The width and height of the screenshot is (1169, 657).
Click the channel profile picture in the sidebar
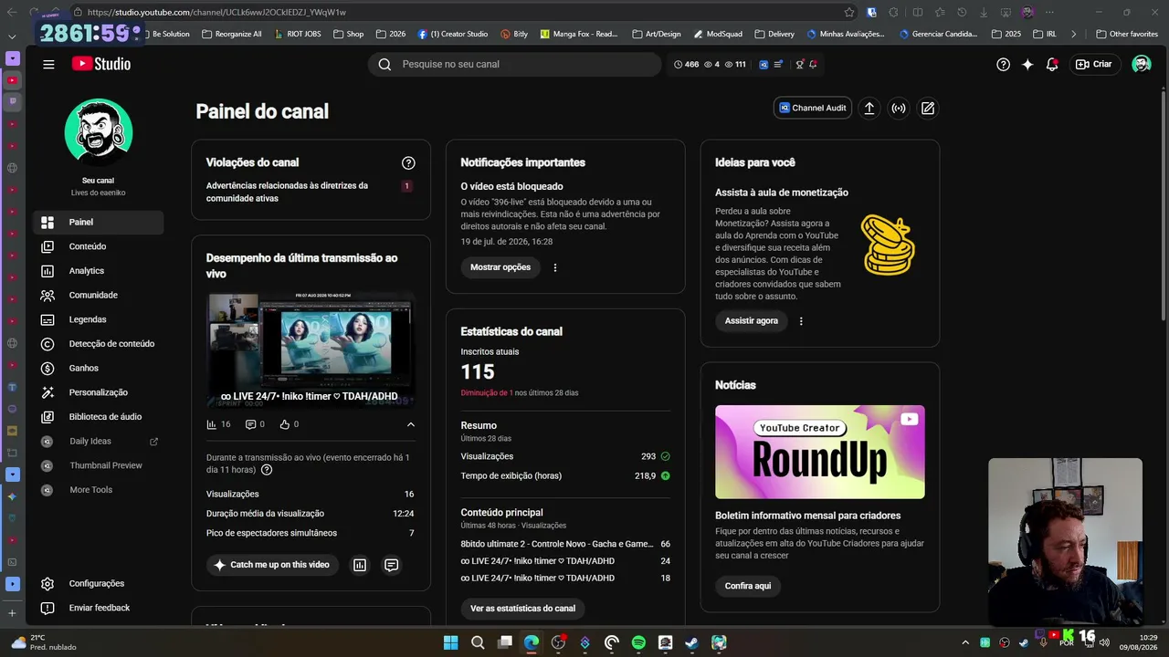(x=99, y=132)
